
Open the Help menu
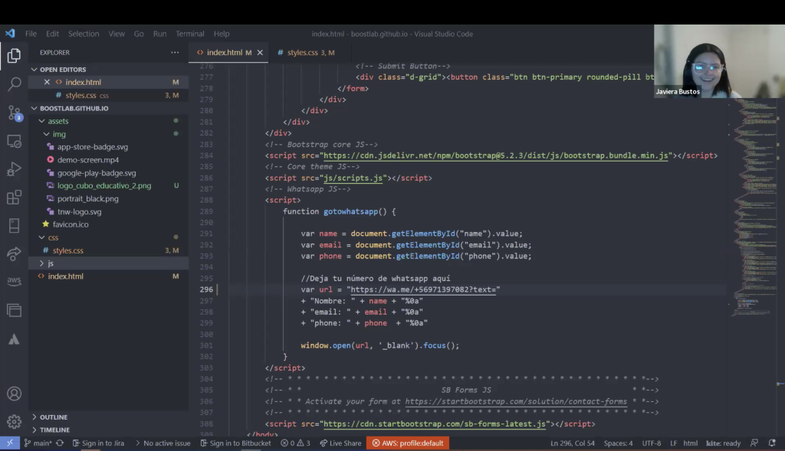click(222, 34)
